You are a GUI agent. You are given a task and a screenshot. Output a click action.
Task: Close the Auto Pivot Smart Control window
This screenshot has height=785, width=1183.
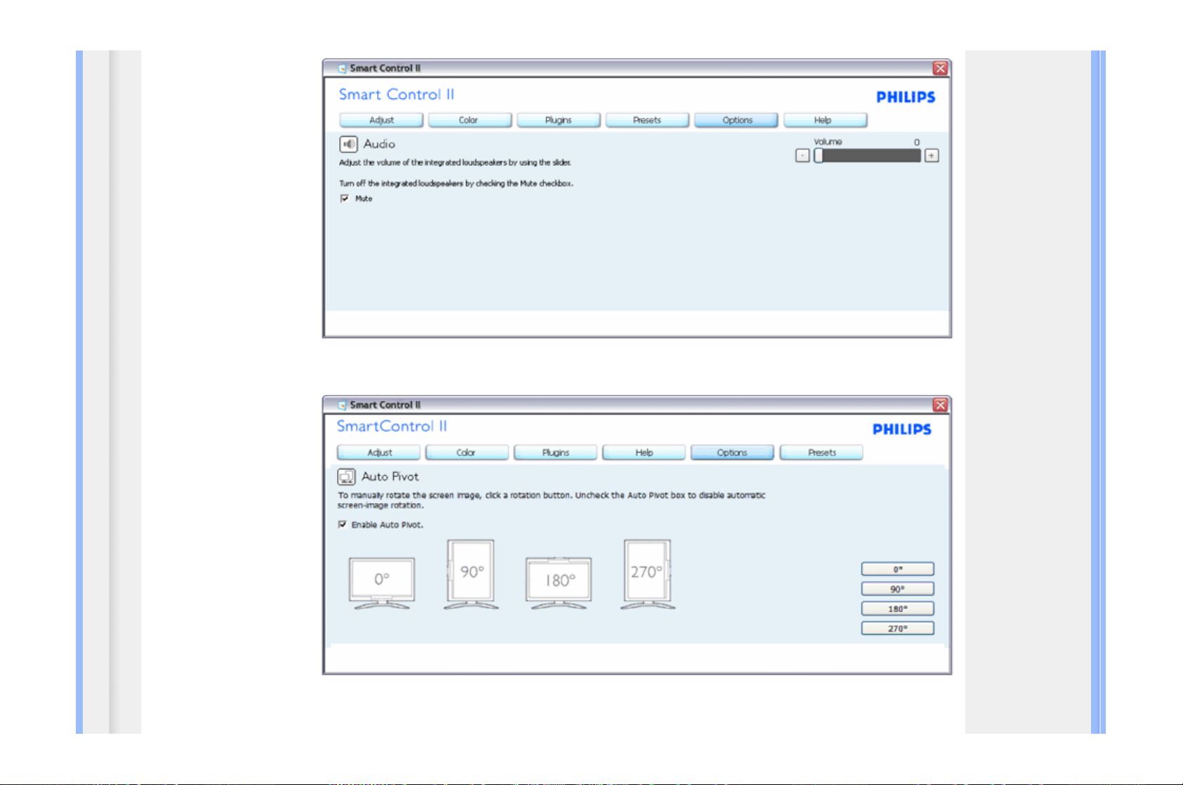tap(940, 405)
